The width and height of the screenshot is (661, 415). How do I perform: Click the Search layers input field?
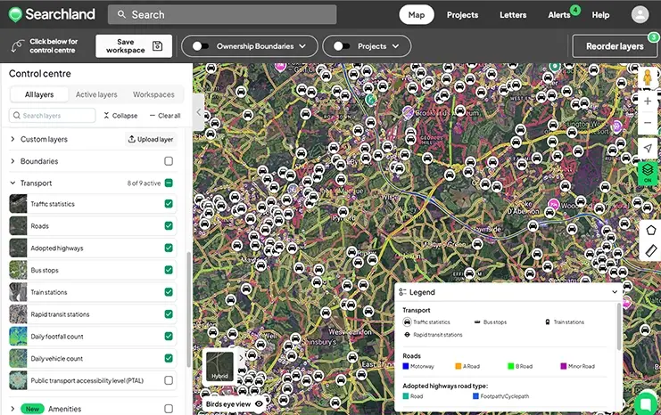53,115
